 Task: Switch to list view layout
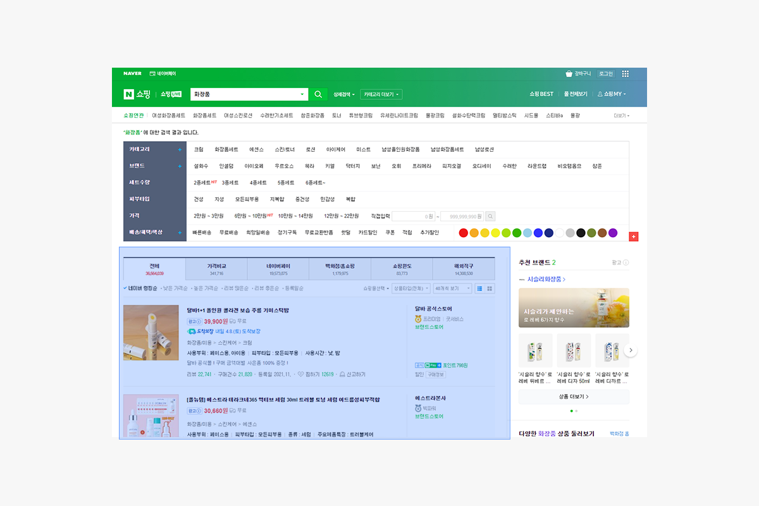[479, 288]
